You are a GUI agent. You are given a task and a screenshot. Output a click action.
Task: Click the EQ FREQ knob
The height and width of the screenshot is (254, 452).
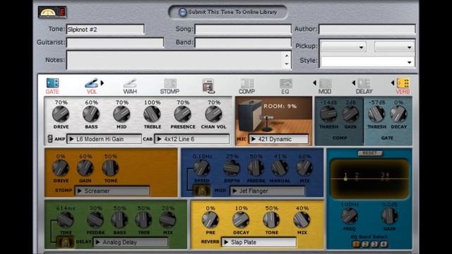[350, 216]
